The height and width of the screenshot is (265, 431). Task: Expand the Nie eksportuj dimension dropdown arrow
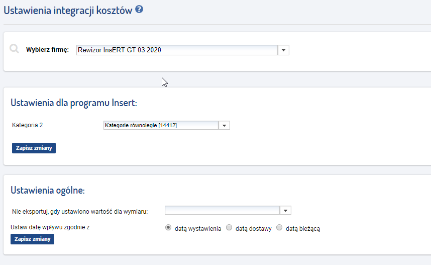(286, 210)
